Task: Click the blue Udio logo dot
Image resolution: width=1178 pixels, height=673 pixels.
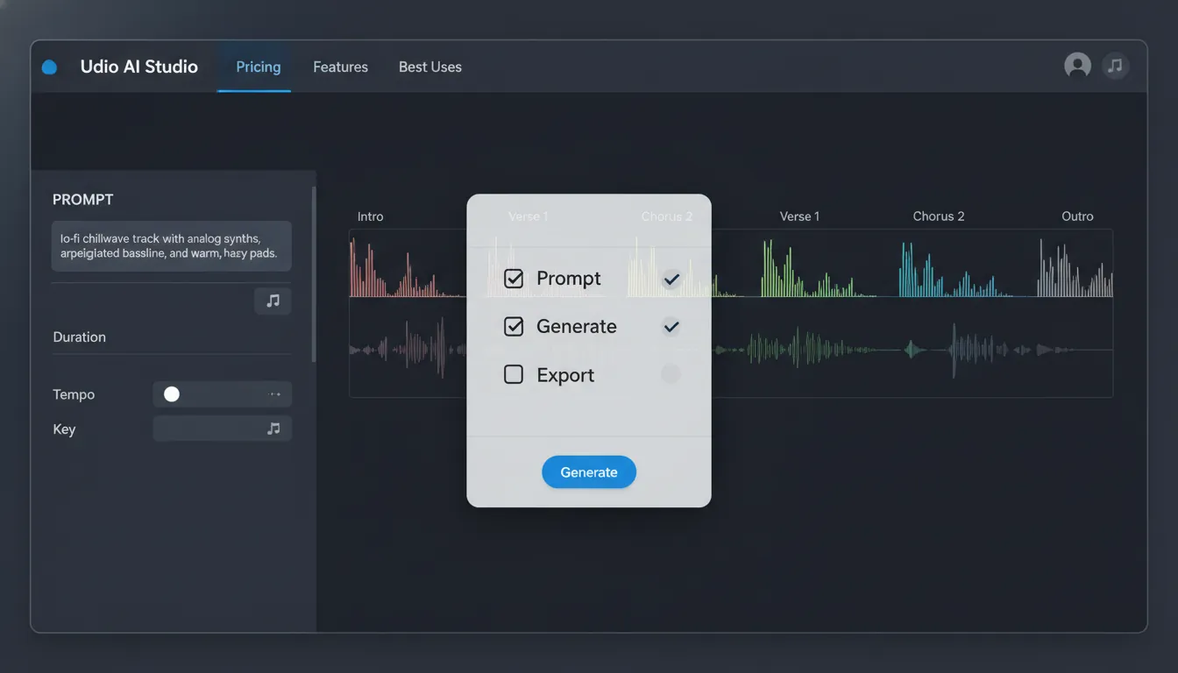Action: click(x=49, y=67)
